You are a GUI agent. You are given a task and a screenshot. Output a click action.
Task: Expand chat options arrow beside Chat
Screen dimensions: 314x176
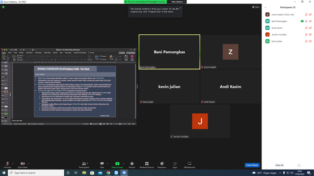point(107,164)
